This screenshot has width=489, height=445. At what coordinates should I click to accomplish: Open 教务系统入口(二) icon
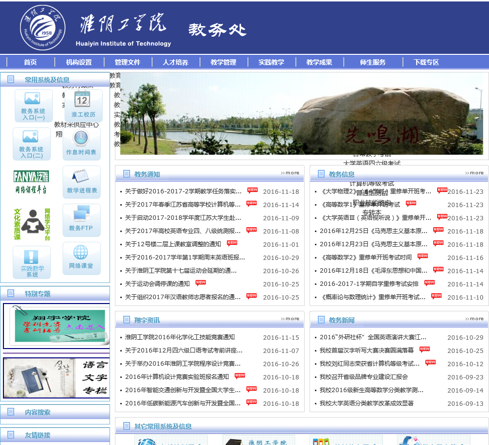pyautogui.click(x=31, y=143)
